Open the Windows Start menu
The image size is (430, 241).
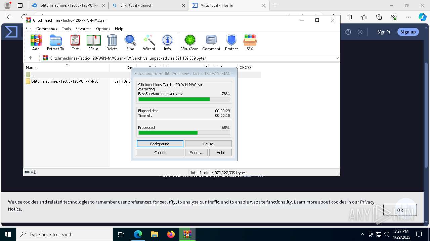[8, 234]
